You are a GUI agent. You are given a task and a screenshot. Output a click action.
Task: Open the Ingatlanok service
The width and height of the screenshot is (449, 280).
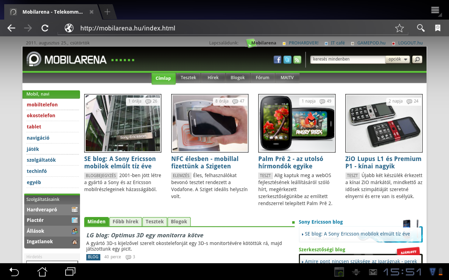point(52,241)
